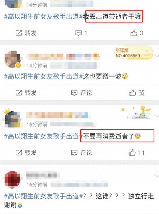Open comments on the 4-minute-old post
This screenshot has width=159, height=214.
(x=81, y=33)
